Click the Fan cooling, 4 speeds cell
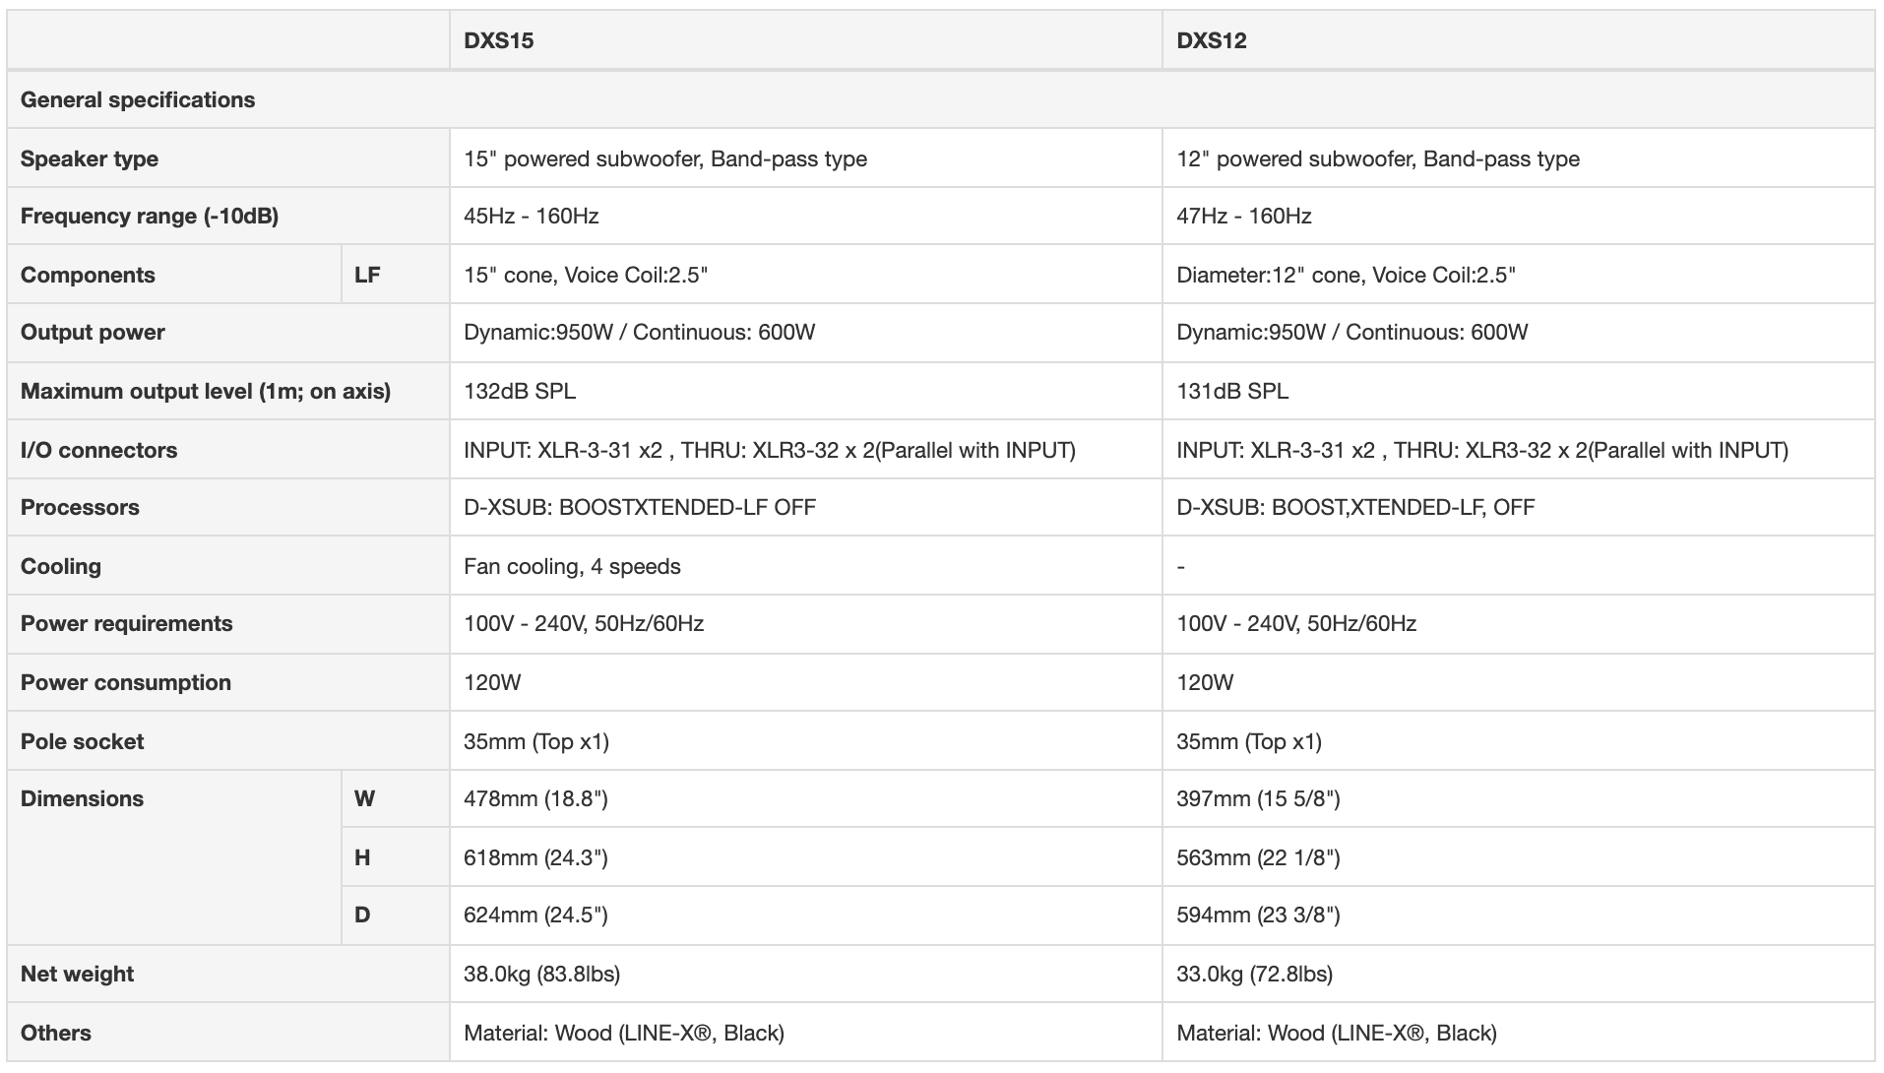The height and width of the screenshot is (1073, 1884). point(572,567)
